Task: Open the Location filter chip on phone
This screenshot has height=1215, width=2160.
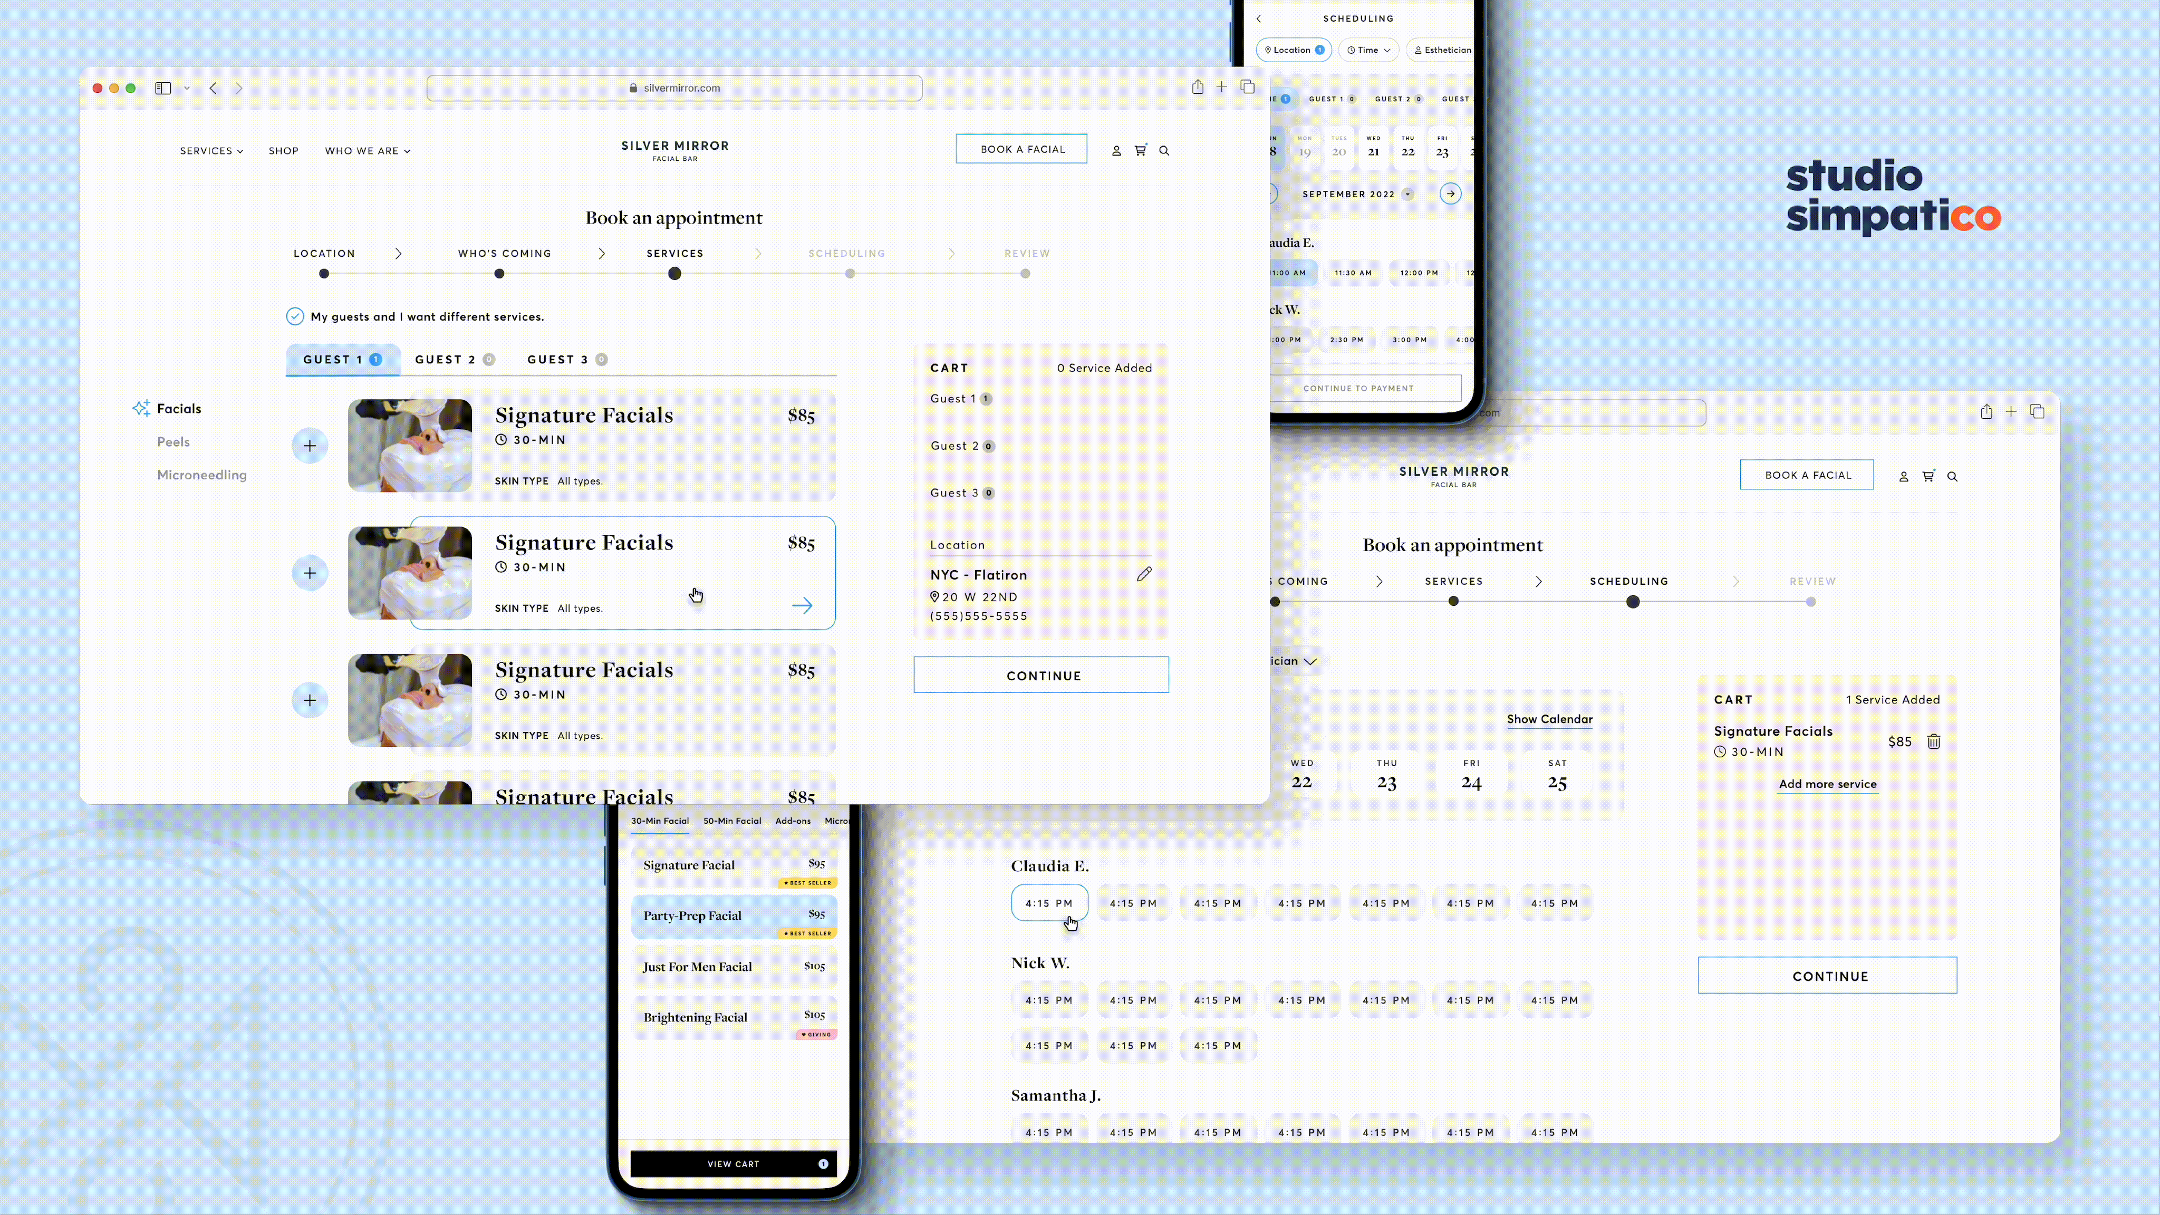Action: (1294, 50)
